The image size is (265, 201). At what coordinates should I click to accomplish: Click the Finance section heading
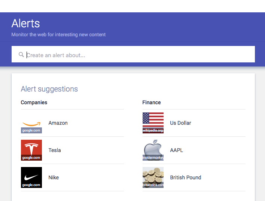click(152, 102)
